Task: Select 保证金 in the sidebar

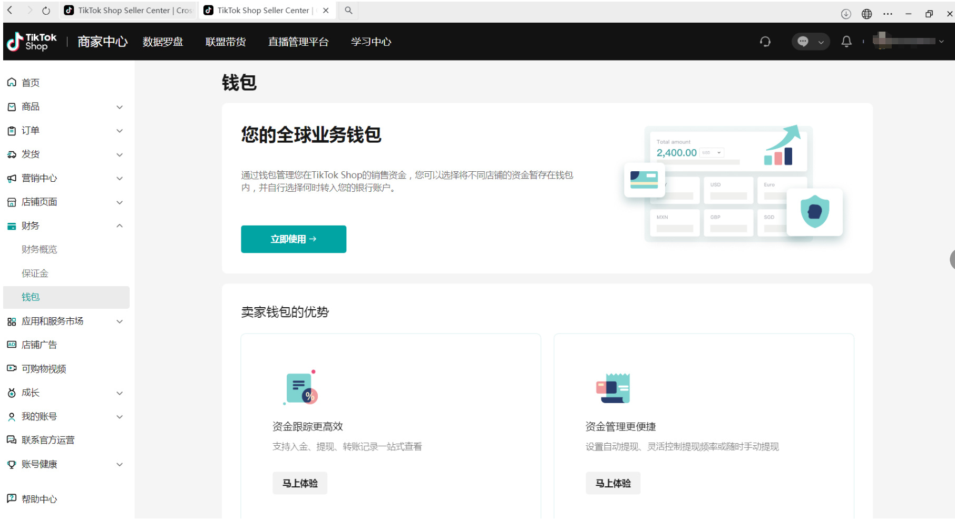Action: coord(35,273)
